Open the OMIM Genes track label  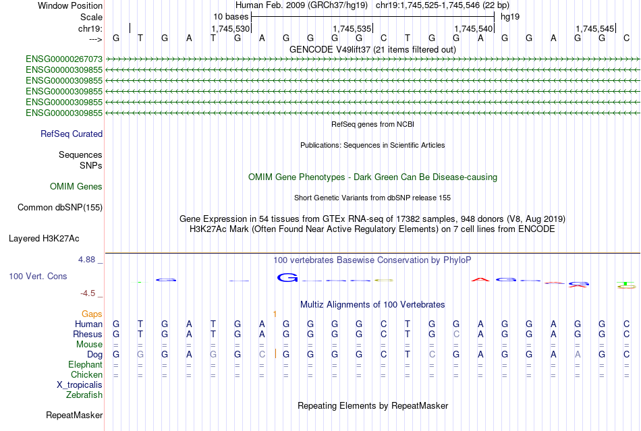tap(76, 187)
